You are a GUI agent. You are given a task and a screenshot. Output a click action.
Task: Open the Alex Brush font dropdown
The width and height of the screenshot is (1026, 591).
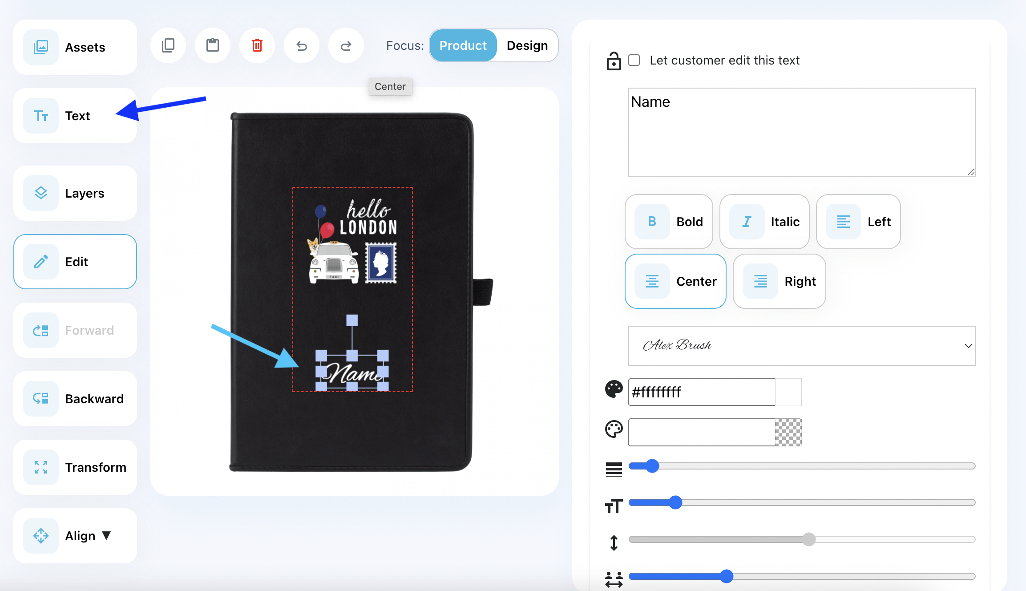coord(802,346)
